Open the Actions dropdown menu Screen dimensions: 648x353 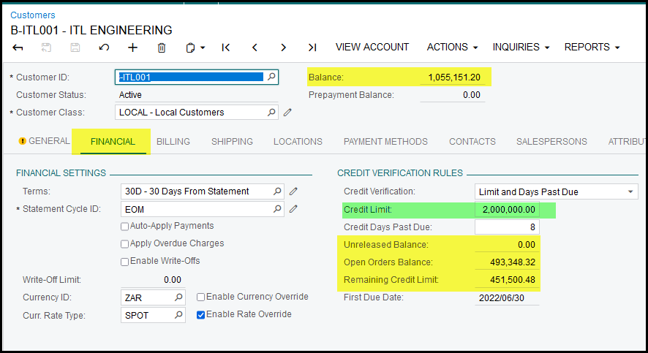452,48
